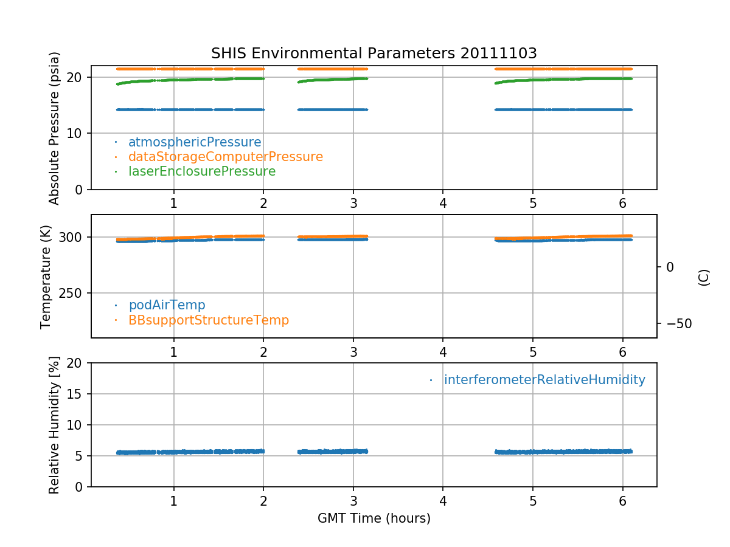Click the 4 tick label under the humidity plot
Image resolution: width=730 pixels, height=547 pixels.
(x=443, y=501)
